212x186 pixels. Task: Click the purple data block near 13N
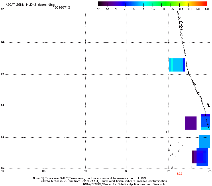(191, 123)
